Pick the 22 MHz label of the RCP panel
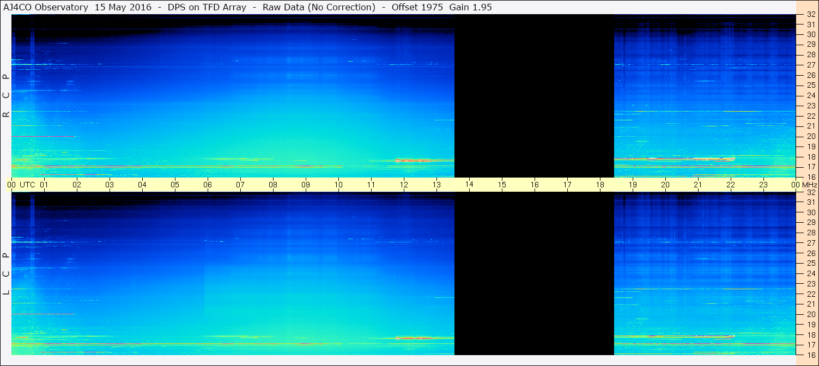Viewport: 819px width, 366px height. pos(810,116)
